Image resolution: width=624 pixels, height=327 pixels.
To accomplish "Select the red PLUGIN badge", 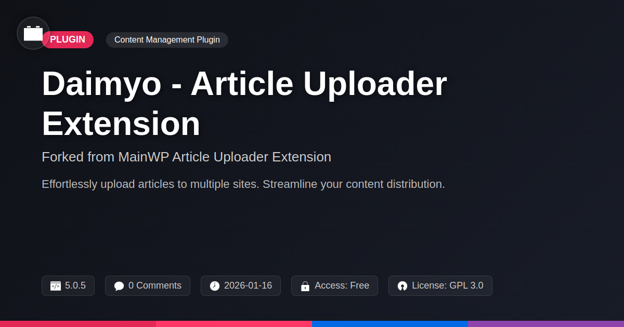I will coord(68,40).
